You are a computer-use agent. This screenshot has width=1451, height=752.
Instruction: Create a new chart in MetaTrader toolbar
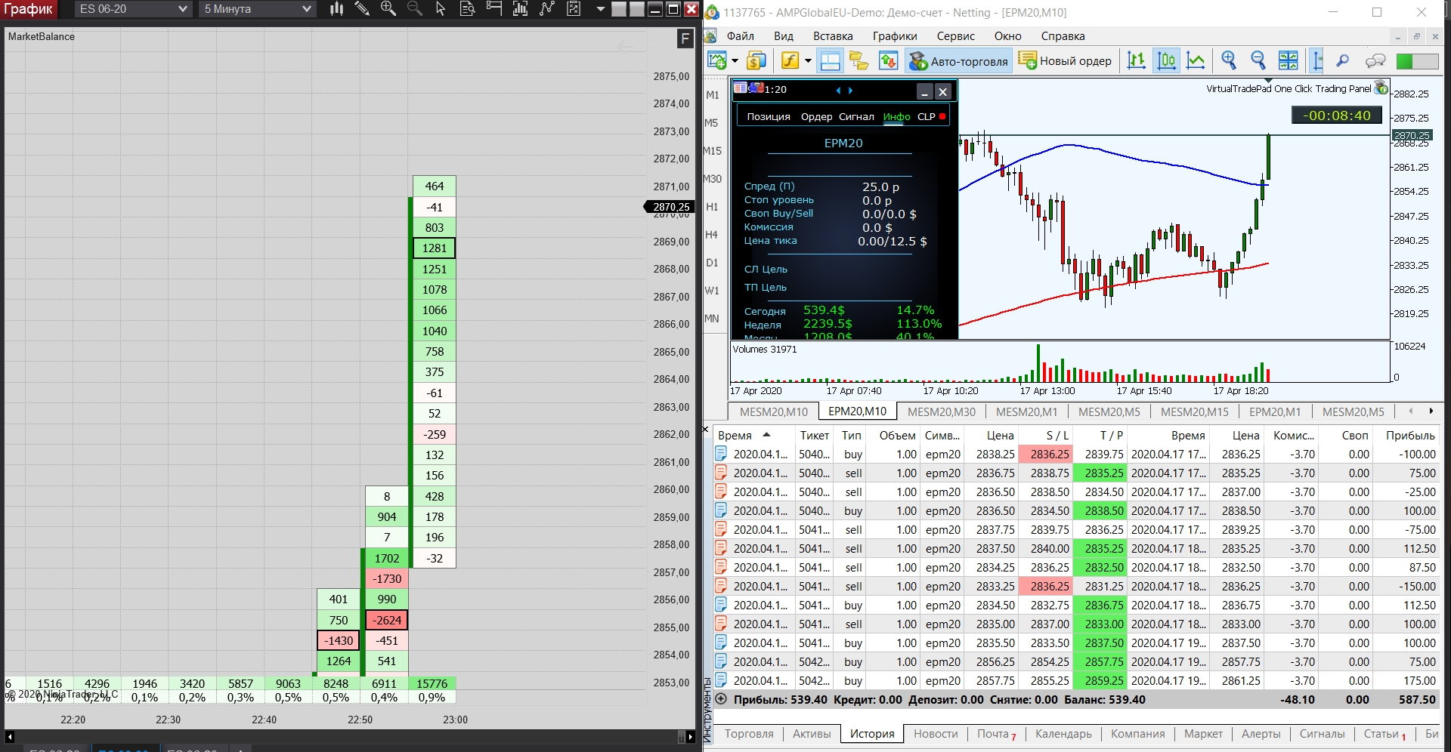coord(716,61)
